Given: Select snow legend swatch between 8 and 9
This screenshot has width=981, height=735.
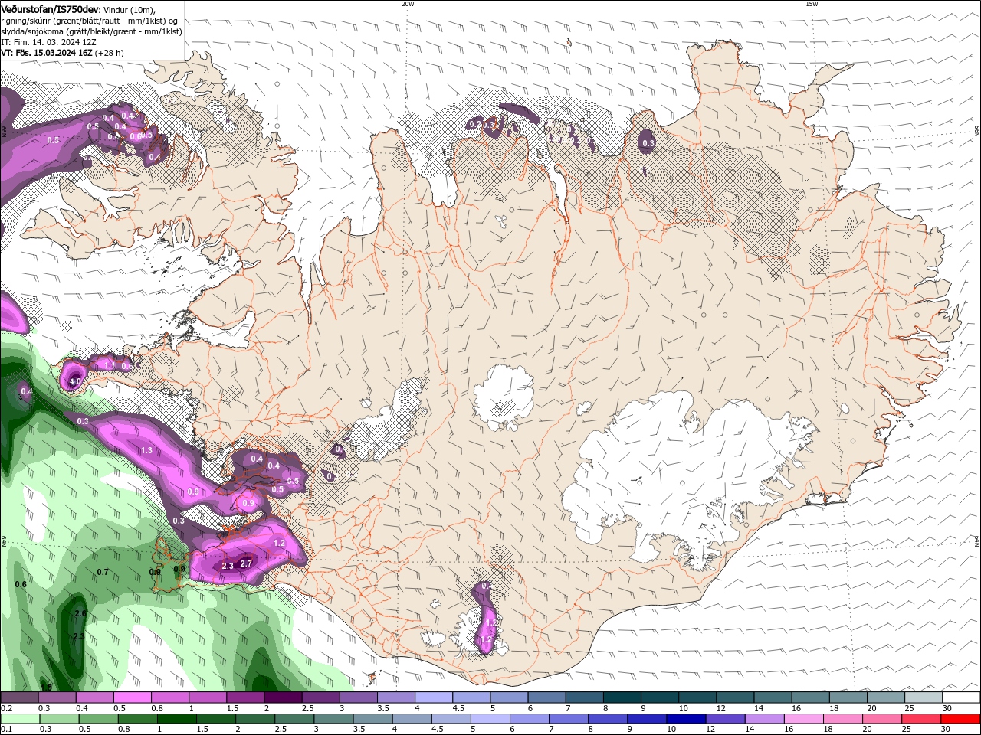Looking at the screenshot, I should (x=622, y=697).
